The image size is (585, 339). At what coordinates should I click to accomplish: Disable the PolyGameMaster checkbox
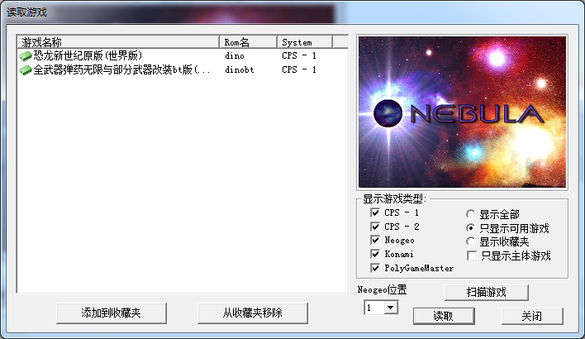point(375,268)
